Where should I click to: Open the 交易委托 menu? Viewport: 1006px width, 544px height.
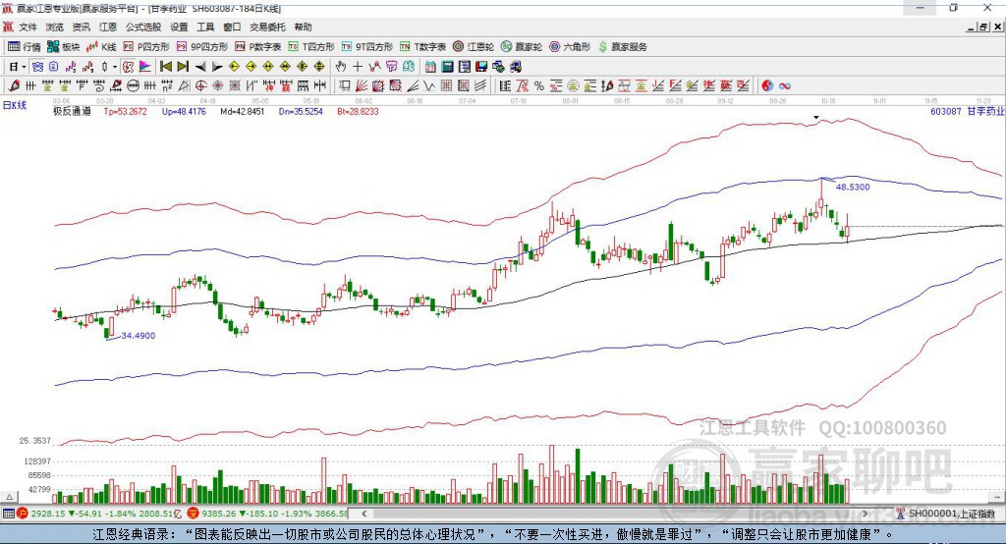click(267, 27)
